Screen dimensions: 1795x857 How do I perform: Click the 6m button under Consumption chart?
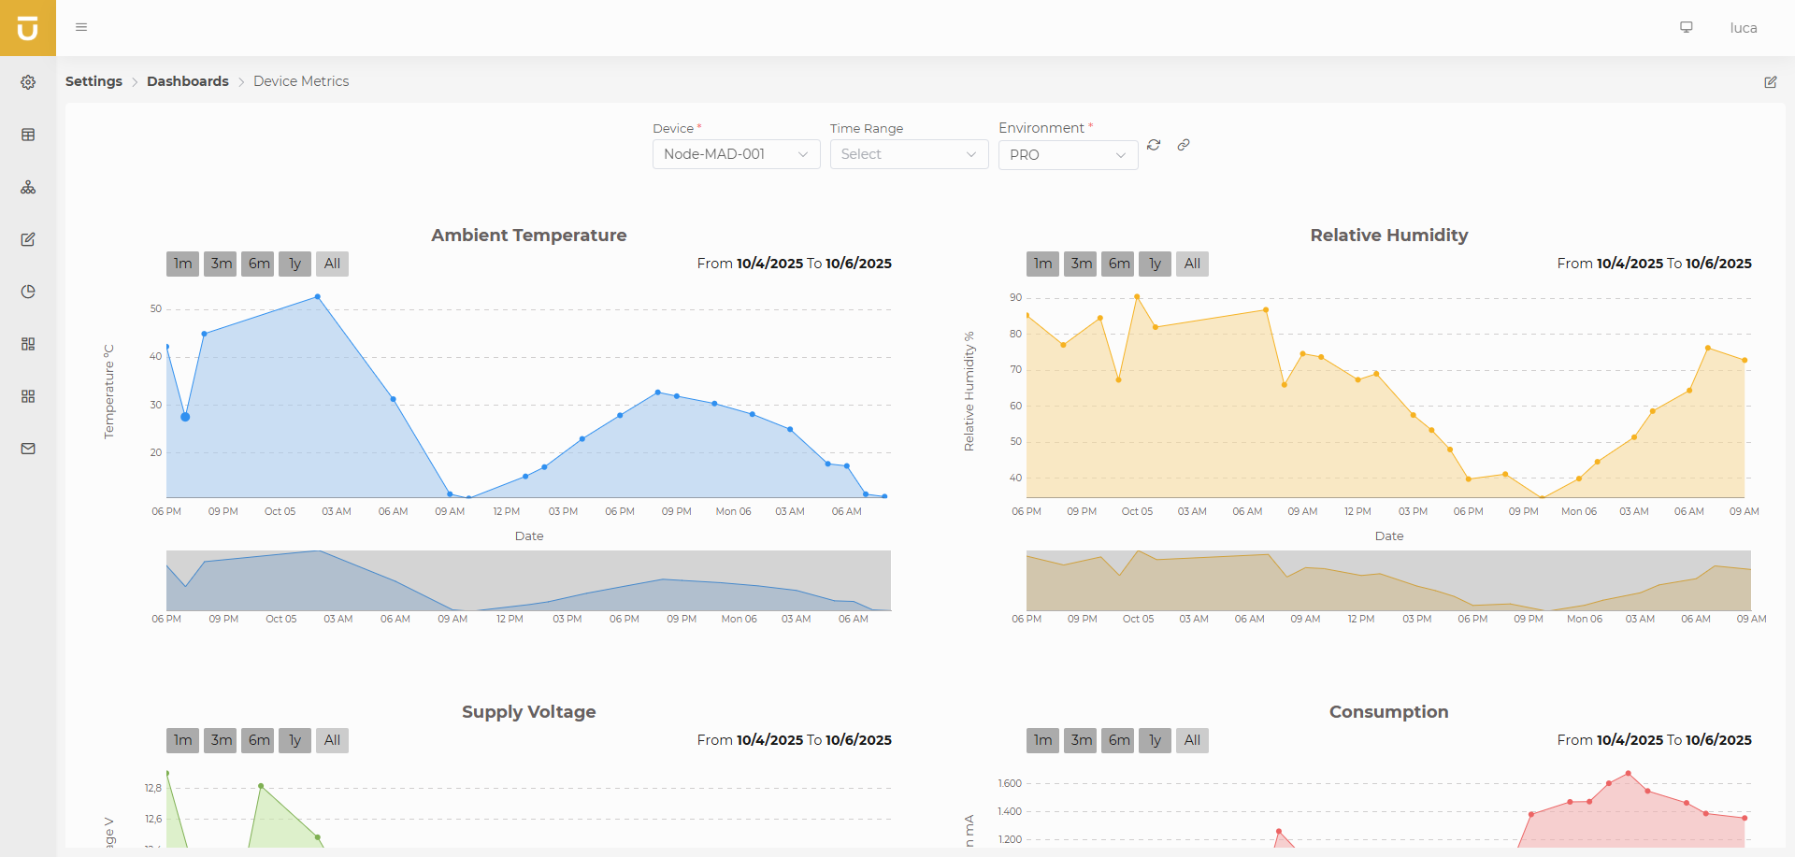(1117, 740)
